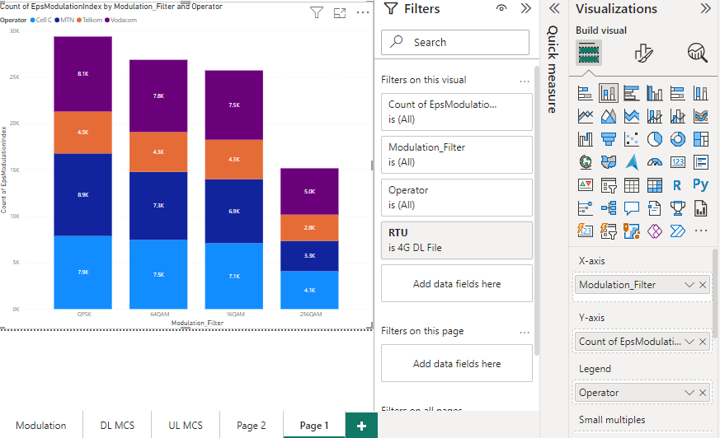Viewport: 720px width, 438px height.
Task: Choose the Line and clustered column chart
Action: 678,116
